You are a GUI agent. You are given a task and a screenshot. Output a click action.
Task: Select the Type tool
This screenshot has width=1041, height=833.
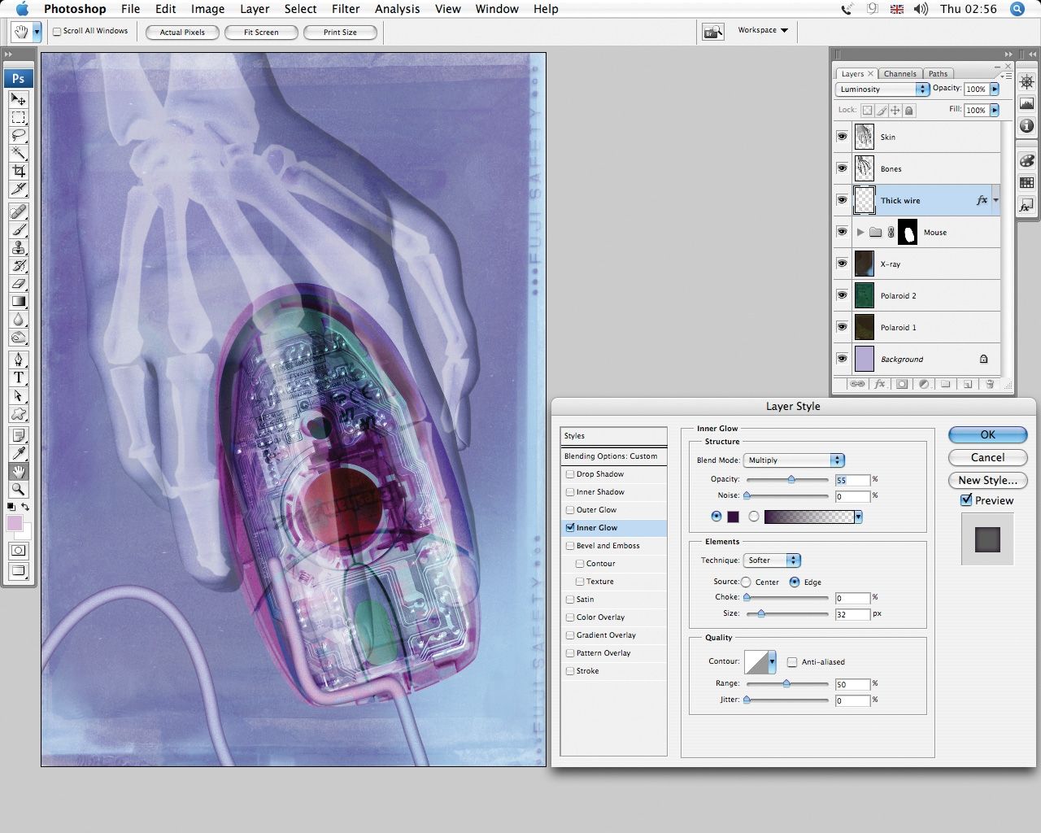pyautogui.click(x=19, y=377)
